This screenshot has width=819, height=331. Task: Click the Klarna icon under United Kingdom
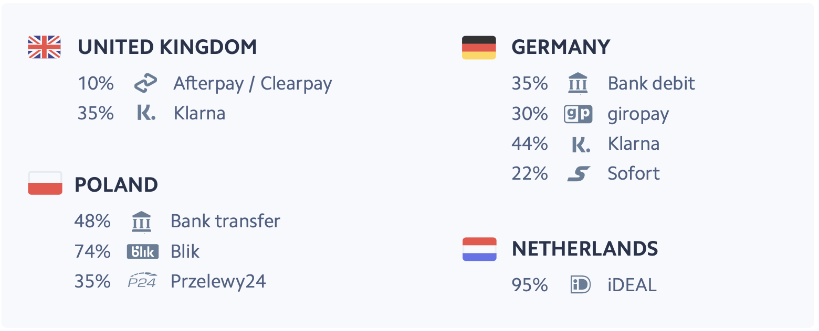coord(145,113)
